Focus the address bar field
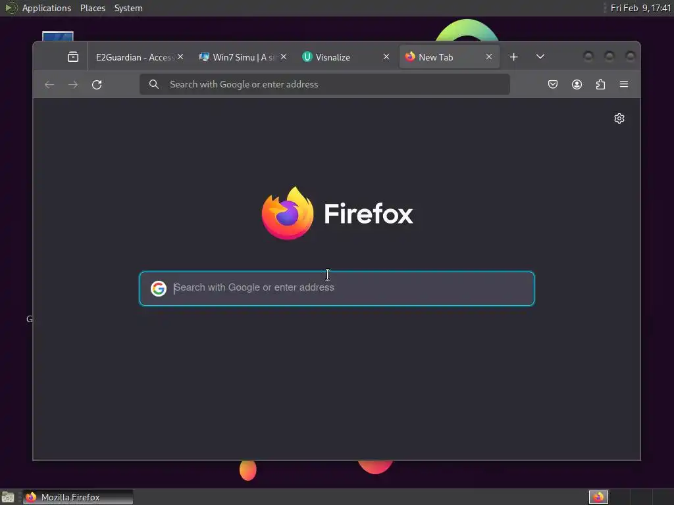 point(324,84)
